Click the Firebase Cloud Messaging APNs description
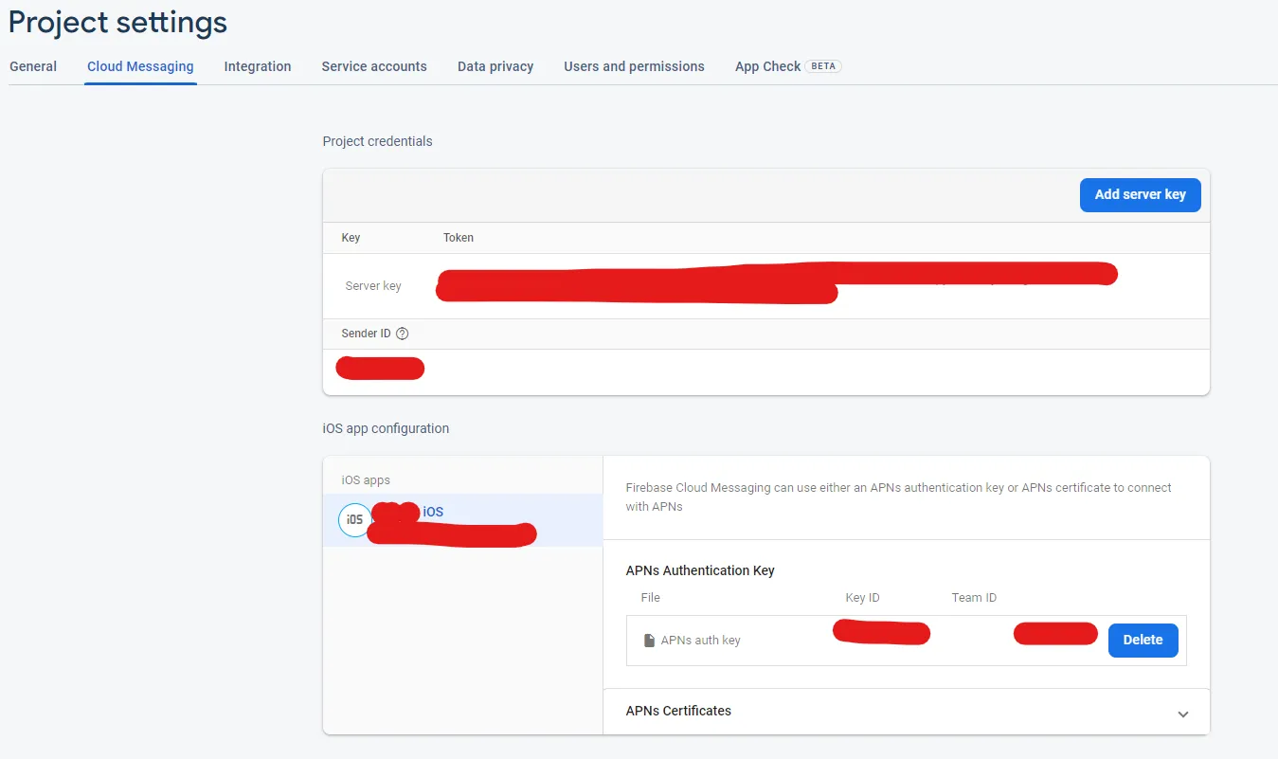 [899, 497]
